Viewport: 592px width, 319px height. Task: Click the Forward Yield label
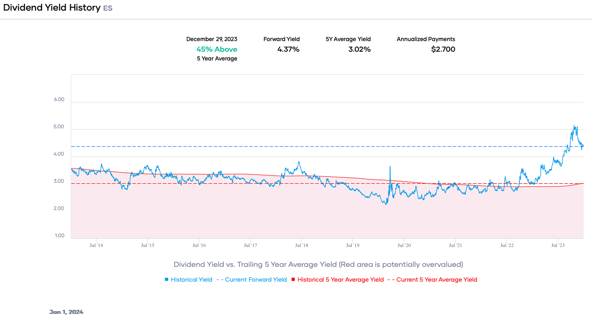pos(281,39)
